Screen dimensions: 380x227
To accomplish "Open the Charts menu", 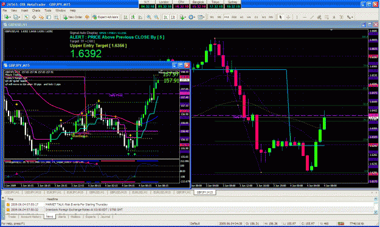I will tap(36, 10).
